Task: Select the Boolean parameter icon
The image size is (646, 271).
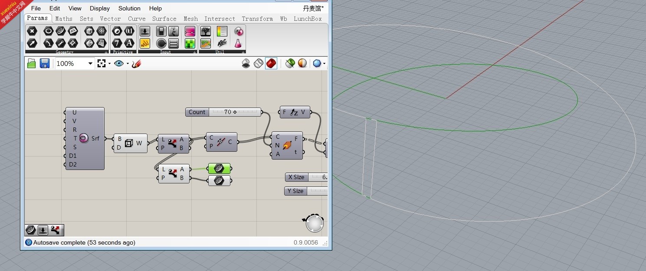Action: tap(117, 31)
